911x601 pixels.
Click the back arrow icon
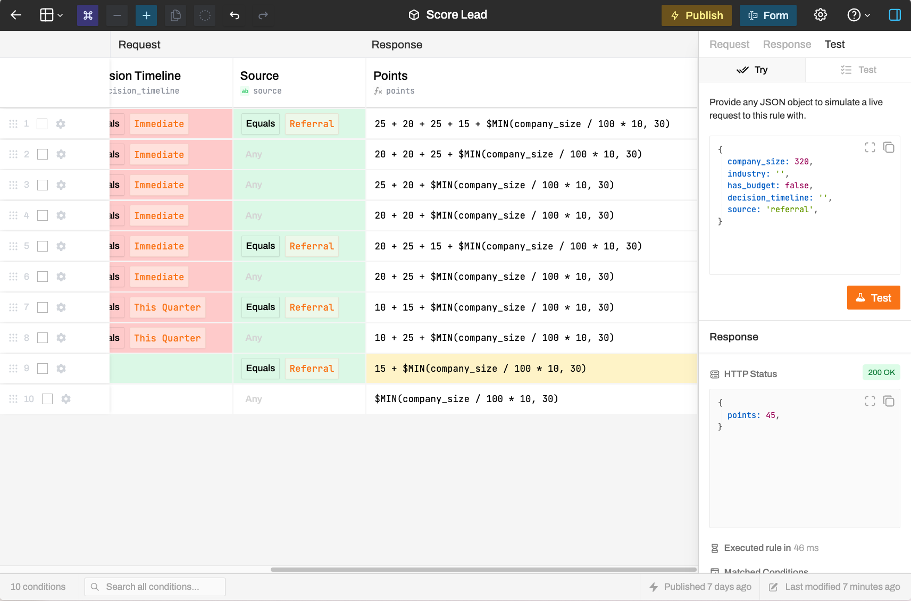(16, 15)
